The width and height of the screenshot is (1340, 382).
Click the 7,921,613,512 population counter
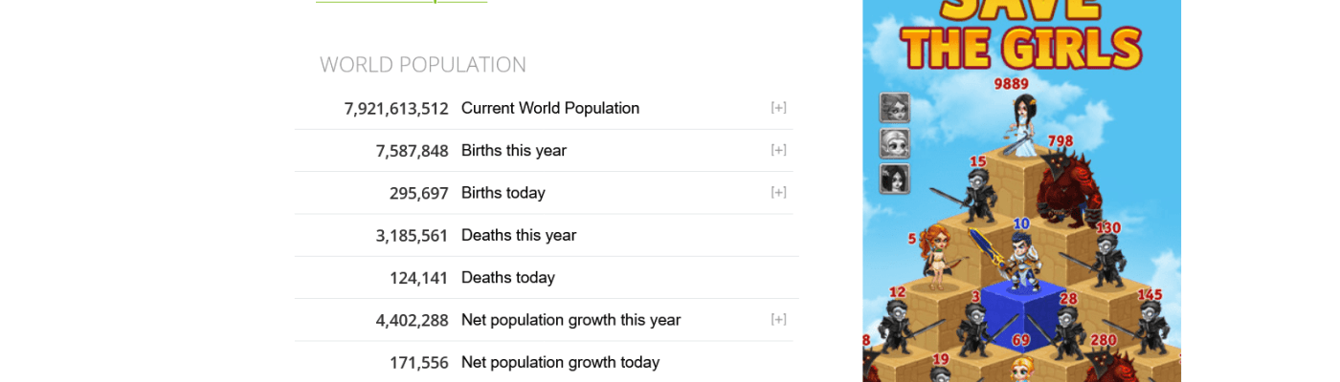click(396, 109)
